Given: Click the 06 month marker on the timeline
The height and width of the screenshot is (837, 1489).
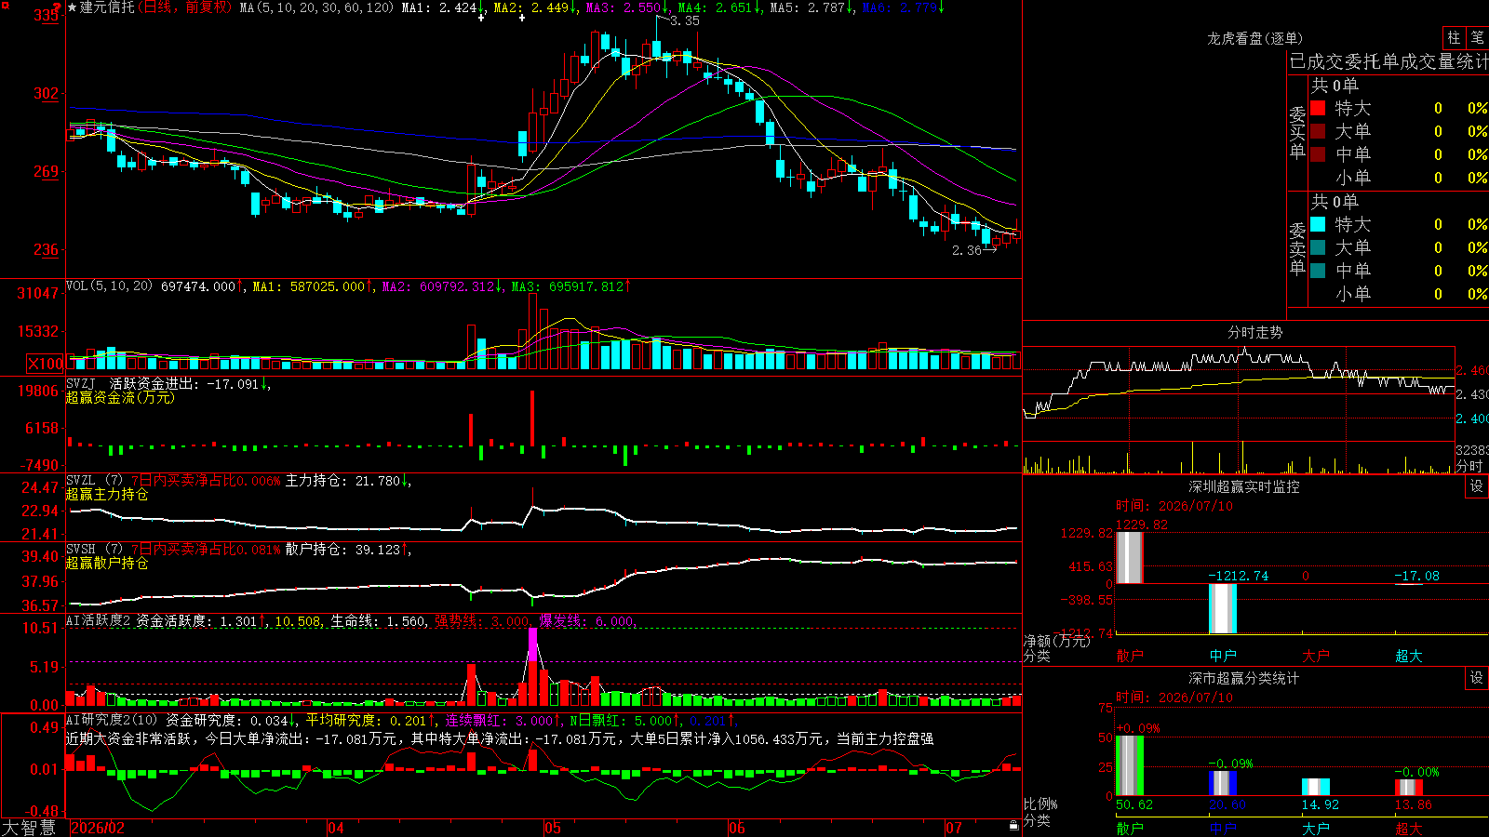Looking at the screenshot, I should (737, 828).
